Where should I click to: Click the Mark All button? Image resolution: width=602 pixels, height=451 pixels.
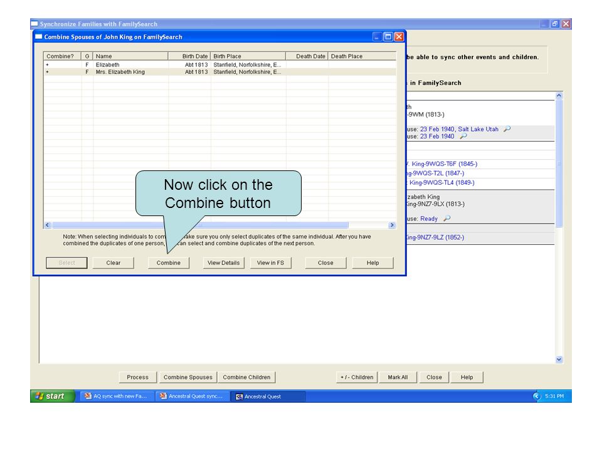click(398, 377)
